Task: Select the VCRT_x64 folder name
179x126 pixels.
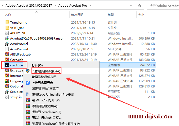Action: click(17, 28)
